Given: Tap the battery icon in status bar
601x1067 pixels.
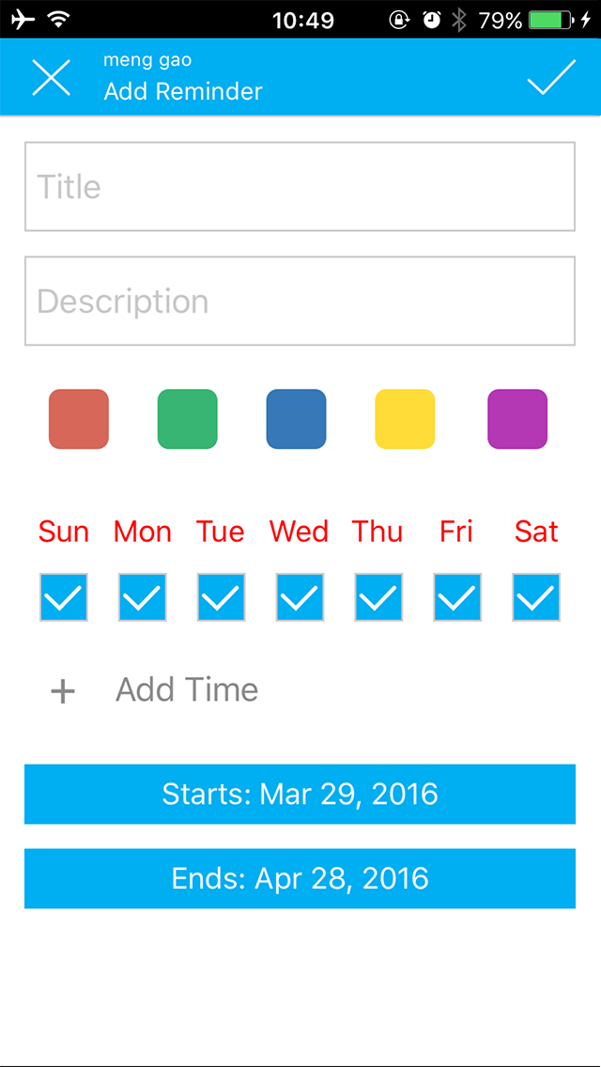Looking at the screenshot, I should coord(551,20).
